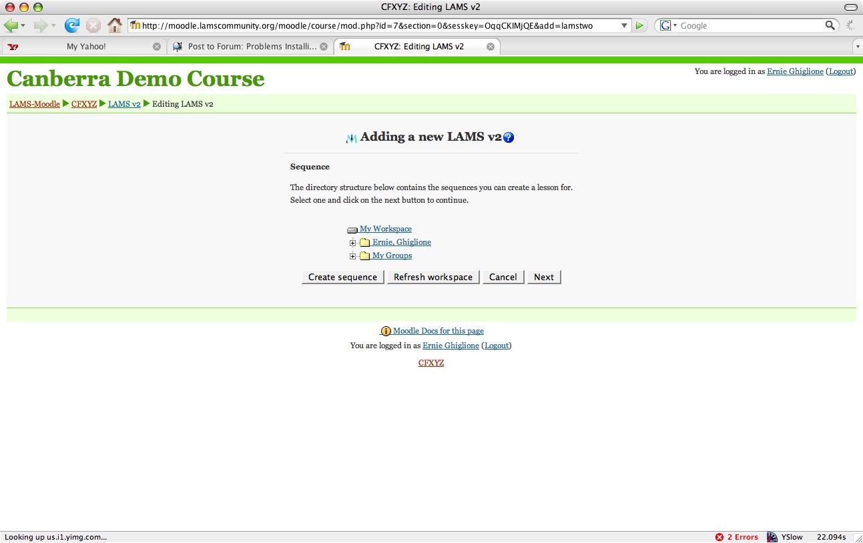
Task: Click the blue help question mark icon
Action: click(x=509, y=137)
